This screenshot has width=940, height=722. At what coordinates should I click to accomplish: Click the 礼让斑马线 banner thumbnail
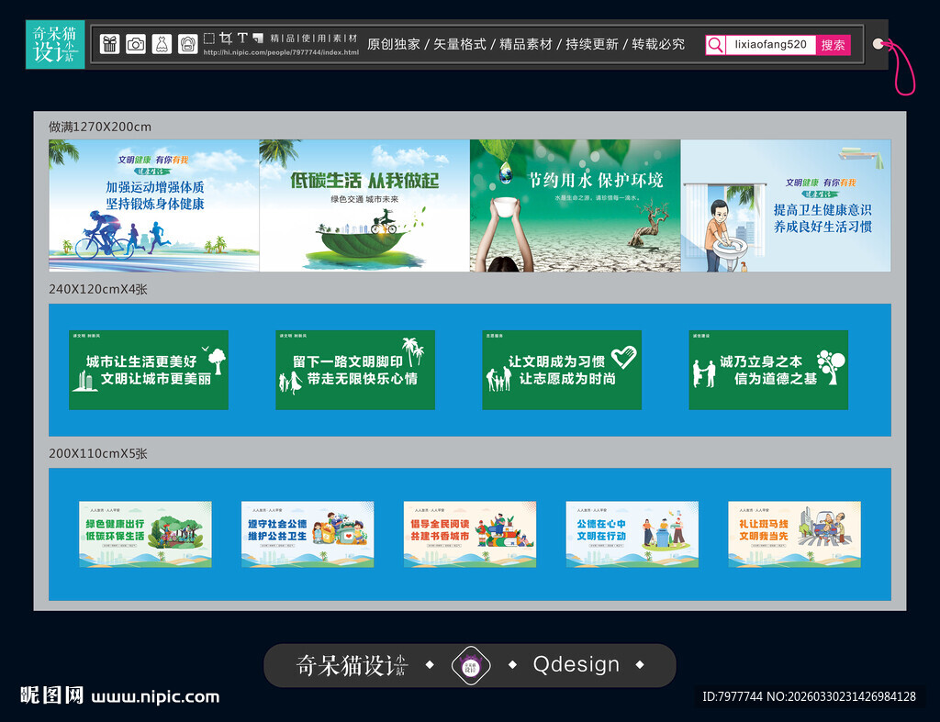[795, 534]
